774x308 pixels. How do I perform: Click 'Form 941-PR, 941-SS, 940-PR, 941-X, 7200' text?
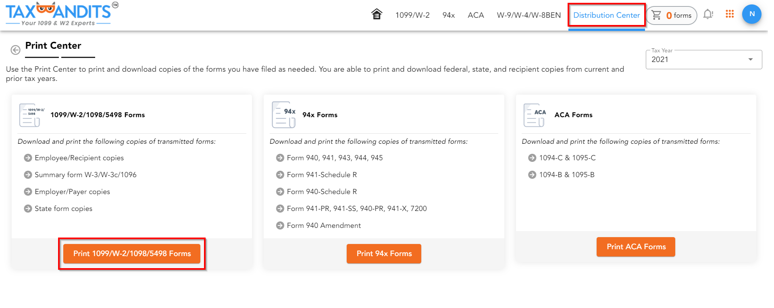tap(357, 209)
